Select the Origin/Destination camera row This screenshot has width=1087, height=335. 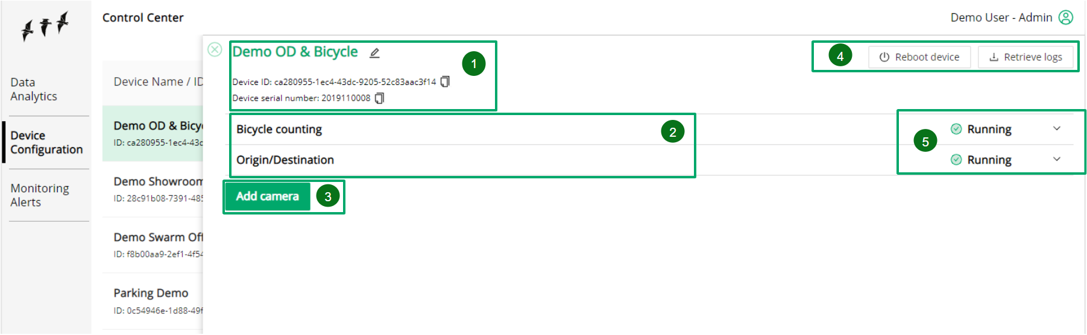point(649,160)
